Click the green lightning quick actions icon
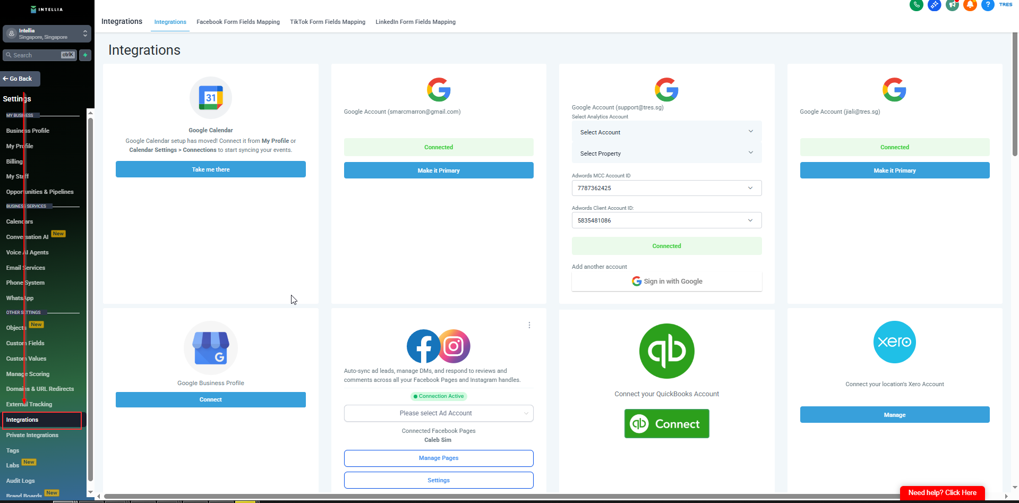 tap(85, 55)
